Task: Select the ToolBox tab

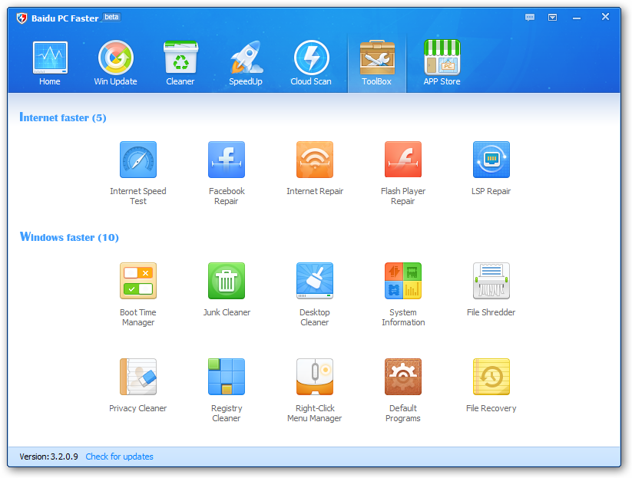Action: [x=377, y=63]
